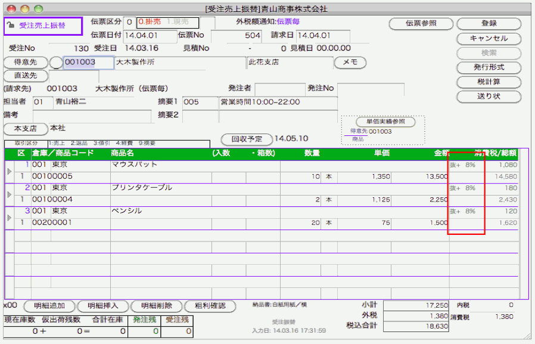Click the 直送先 button
The image size is (535, 344).
[x=26, y=76]
